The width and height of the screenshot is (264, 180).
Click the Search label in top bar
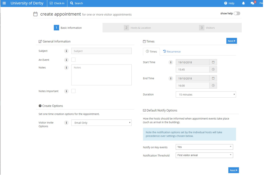tap(79, 3)
